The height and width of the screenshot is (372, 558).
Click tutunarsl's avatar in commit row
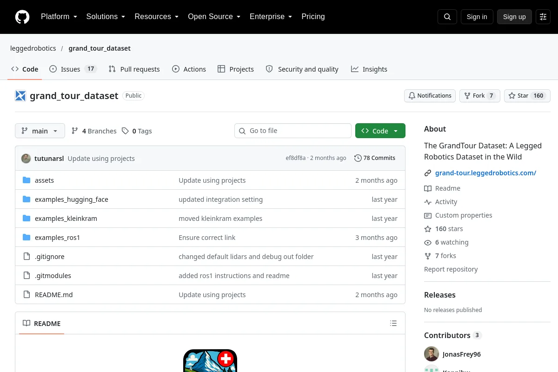click(x=26, y=158)
